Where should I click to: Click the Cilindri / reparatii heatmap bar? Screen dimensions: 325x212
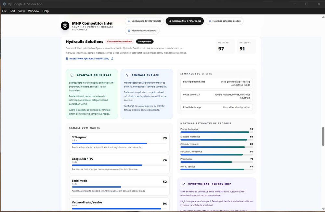click(216, 147)
